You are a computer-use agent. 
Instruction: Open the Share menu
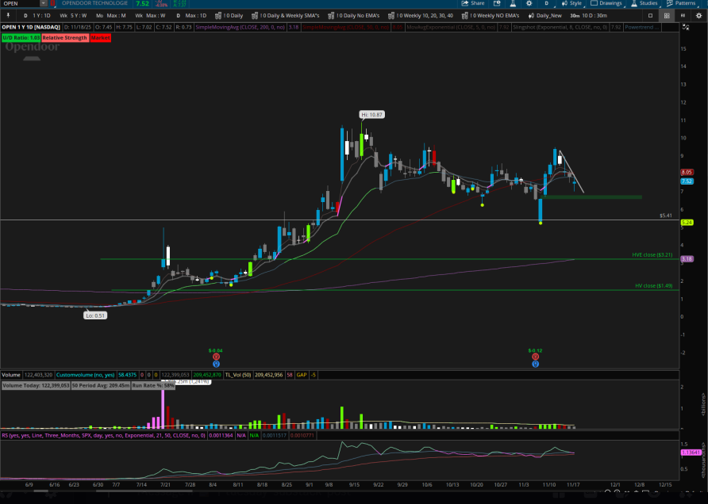[x=473, y=3]
